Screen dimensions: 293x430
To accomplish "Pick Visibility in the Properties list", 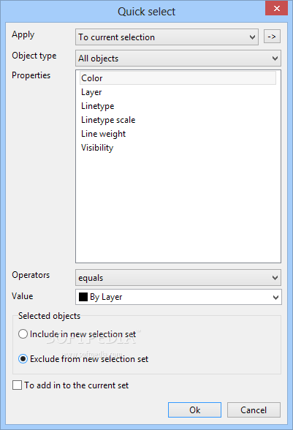I will click(97, 148).
